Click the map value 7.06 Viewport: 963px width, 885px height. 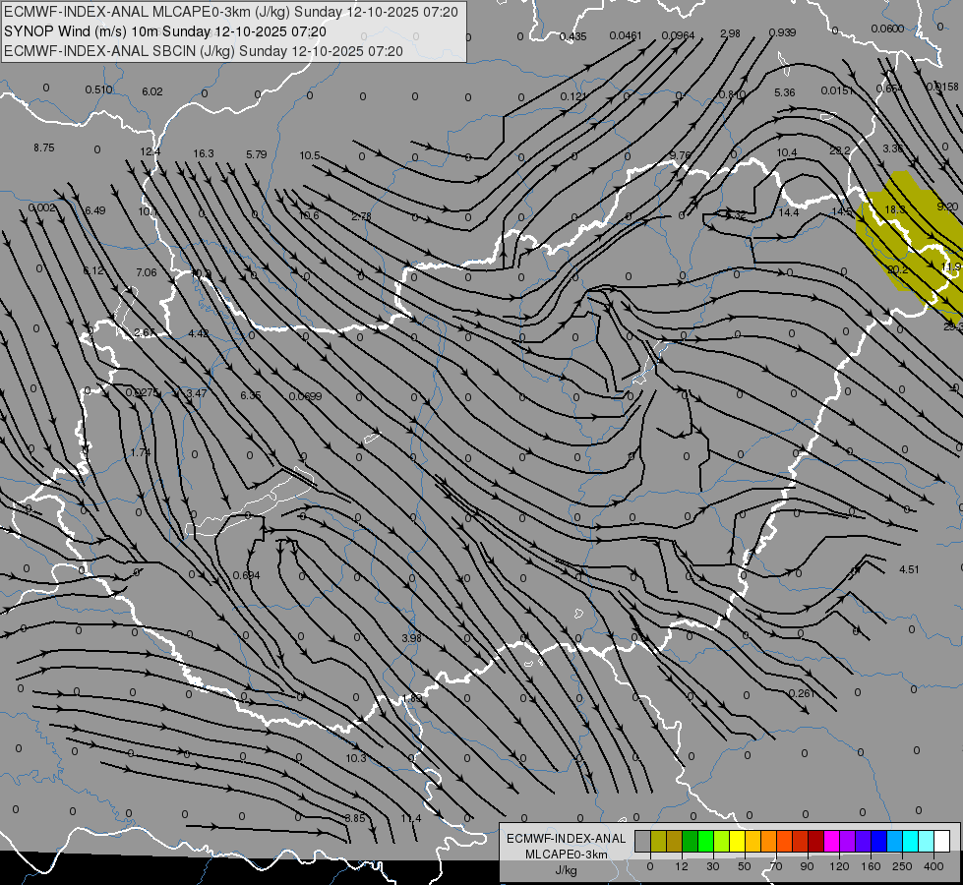coord(147,272)
